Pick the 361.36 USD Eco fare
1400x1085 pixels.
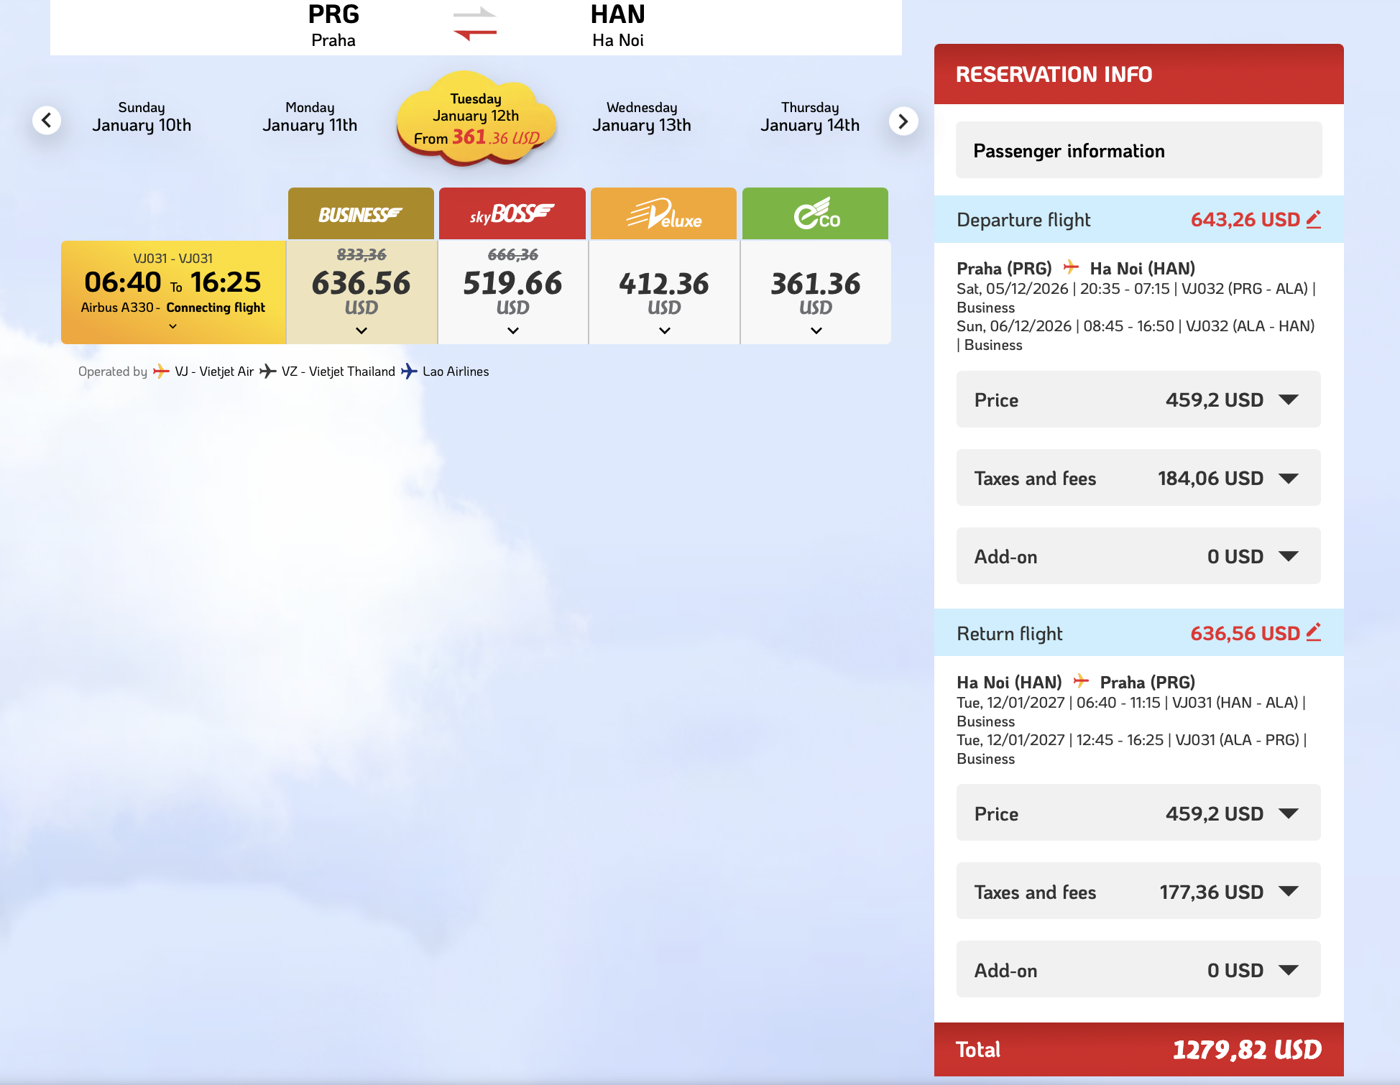[816, 292]
